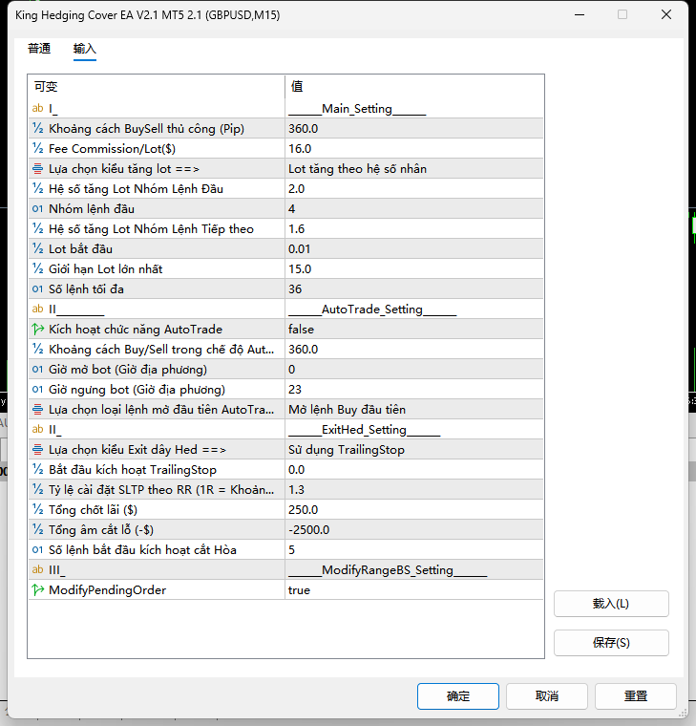
Task: Select the 36 value for Số lệnh tối đa
Action: coord(414,288)
